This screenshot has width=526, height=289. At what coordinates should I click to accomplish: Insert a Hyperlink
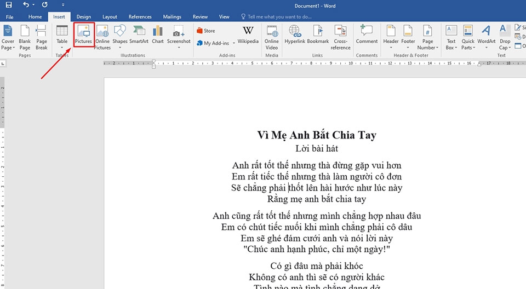tap(295, 35)
